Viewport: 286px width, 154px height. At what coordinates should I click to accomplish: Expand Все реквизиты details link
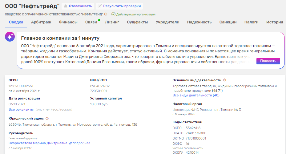click(21, 109)
